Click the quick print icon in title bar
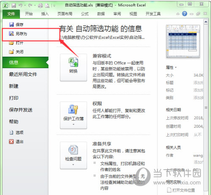211x195 pixels. (x=41, y=5)
